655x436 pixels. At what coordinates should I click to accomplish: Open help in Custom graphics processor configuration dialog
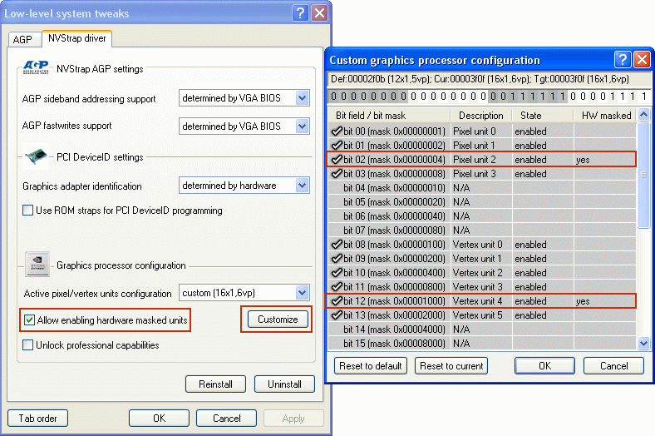click(623, 59)
